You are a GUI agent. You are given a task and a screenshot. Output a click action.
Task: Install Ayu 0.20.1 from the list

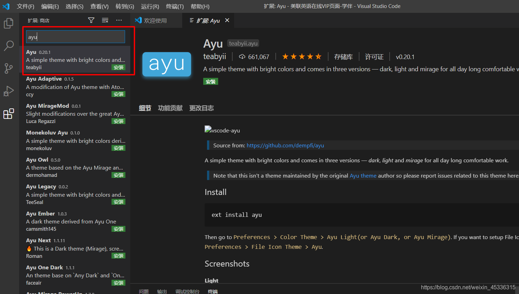click(x=118, y=67)
